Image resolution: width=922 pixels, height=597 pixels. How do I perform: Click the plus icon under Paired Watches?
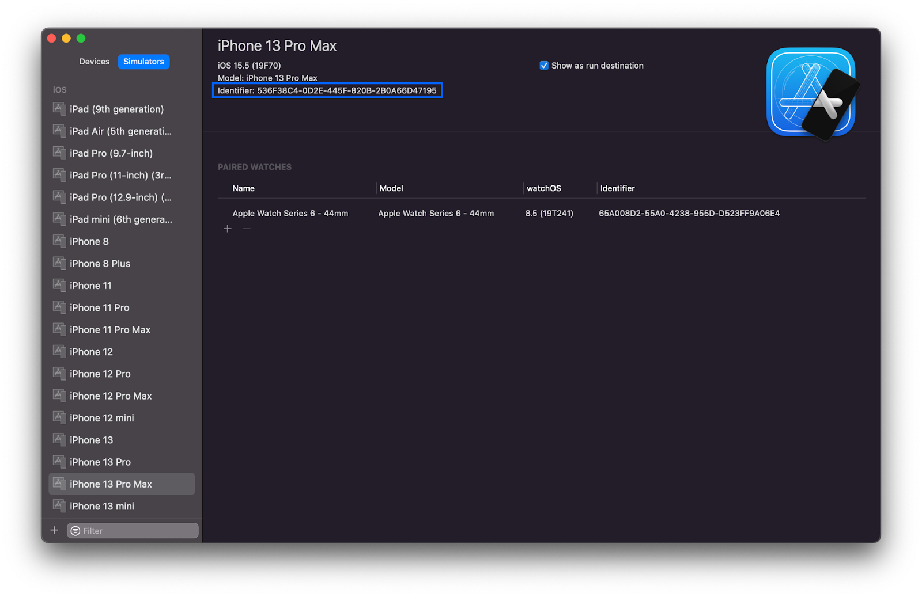[x=228, y=229]
